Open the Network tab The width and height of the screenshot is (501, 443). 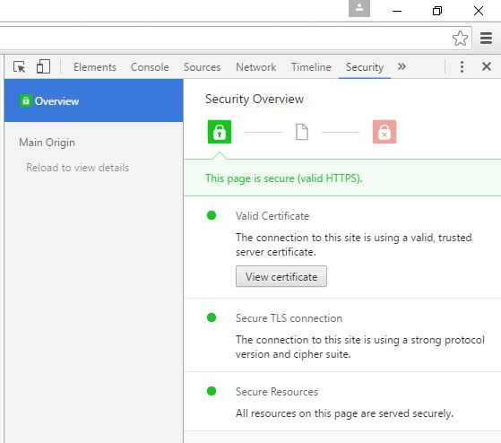point(256,67)
